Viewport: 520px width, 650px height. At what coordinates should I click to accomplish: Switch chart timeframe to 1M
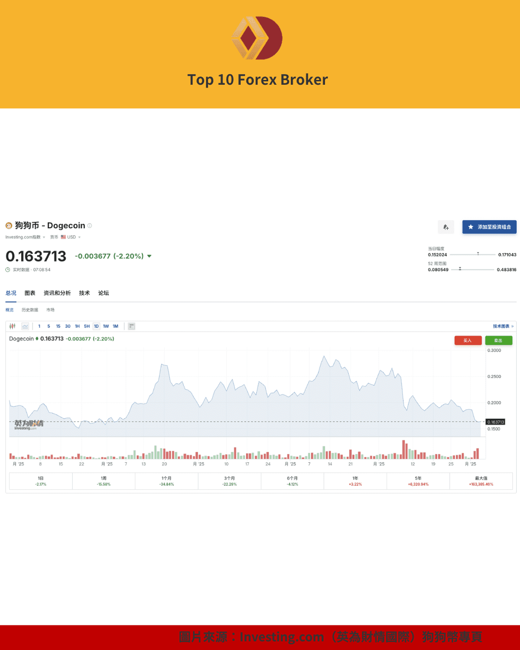click(x=115, y=326)
